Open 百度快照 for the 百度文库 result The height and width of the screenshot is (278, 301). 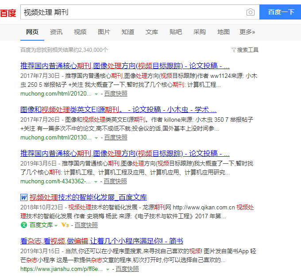coord(86,225)
